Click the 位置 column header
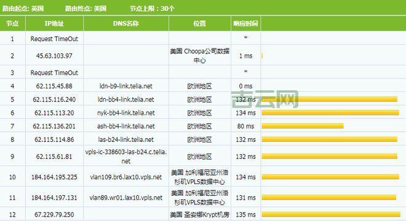 [200, 23]
